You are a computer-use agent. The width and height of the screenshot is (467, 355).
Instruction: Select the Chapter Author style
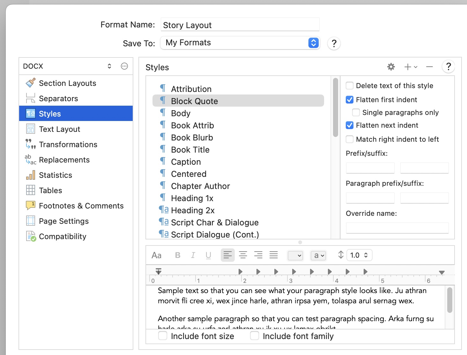click(x=200, y=186)
